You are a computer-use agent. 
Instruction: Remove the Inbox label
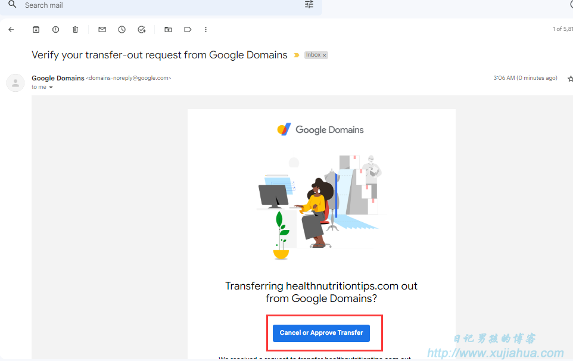pos(325,55)
